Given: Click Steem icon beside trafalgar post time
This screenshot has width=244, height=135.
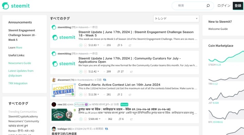Looking at the screenshot, I should (x=107, y=129).
